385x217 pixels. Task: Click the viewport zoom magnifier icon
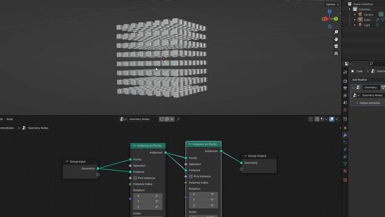[x=336, y=32]
